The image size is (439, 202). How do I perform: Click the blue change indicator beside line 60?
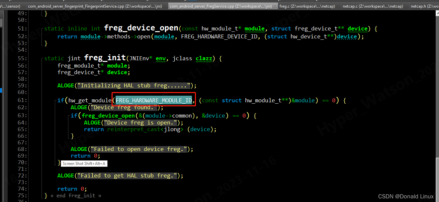point(1,90)
